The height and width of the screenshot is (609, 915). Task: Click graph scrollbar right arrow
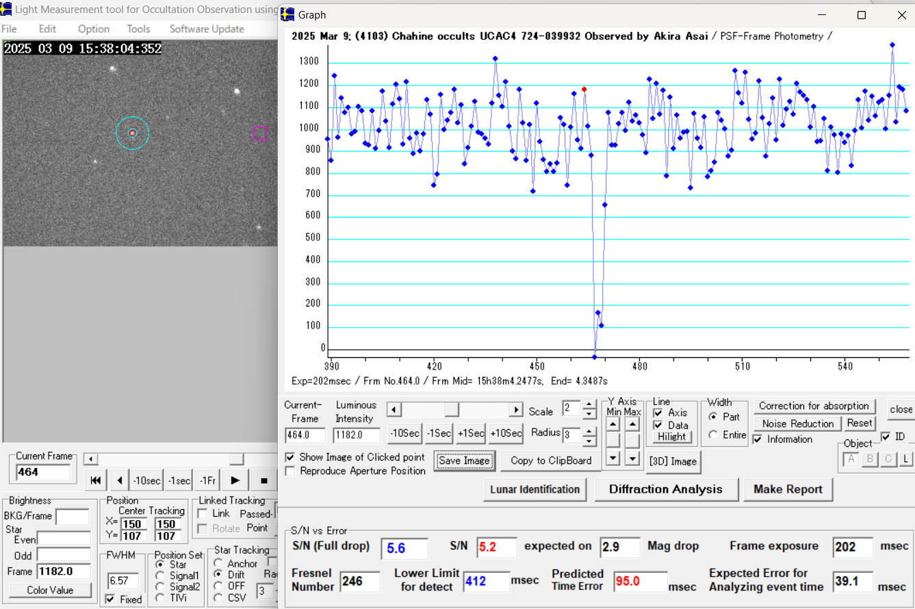516,410
